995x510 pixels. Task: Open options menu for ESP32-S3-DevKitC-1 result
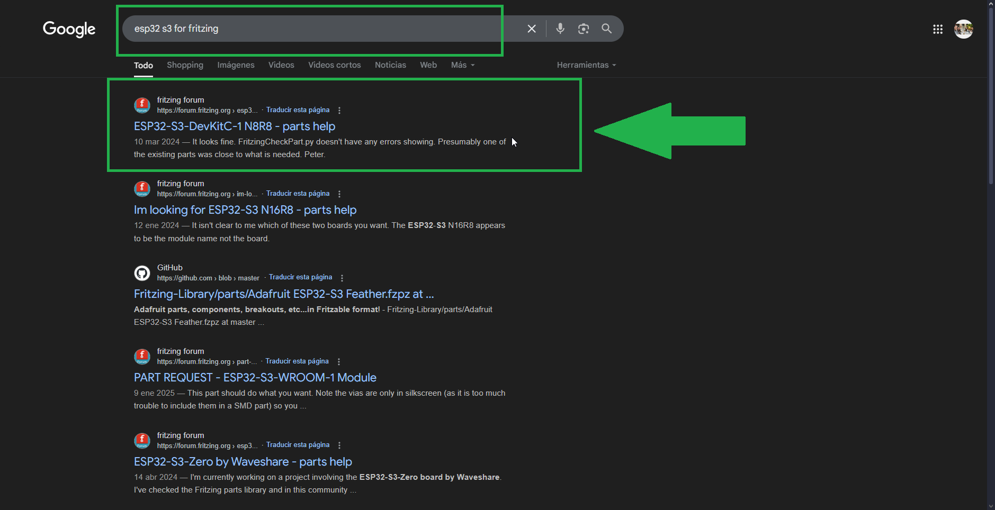(x=339, y=111)
